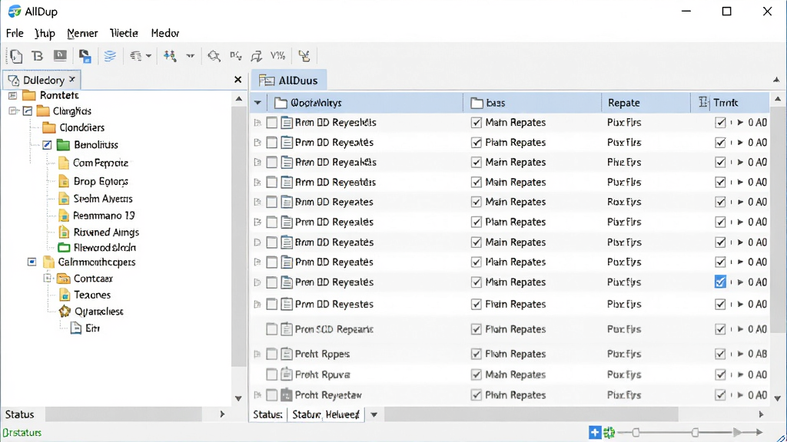Viewport: 787px width, 442px height.
Task: Check the Preht Reyaetaw row checkbox
Action: [271, 395]
